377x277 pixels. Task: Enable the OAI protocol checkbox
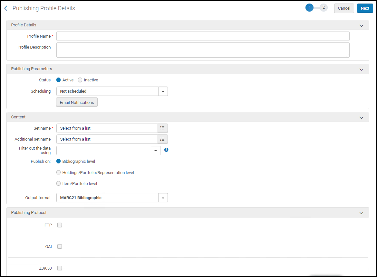coord(60,246)
